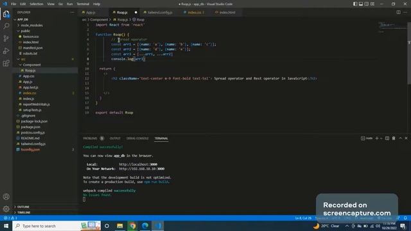Open the File menu
Image resolution: width=411 pixels, height=231 pixels.
click(x=13, y=4)
